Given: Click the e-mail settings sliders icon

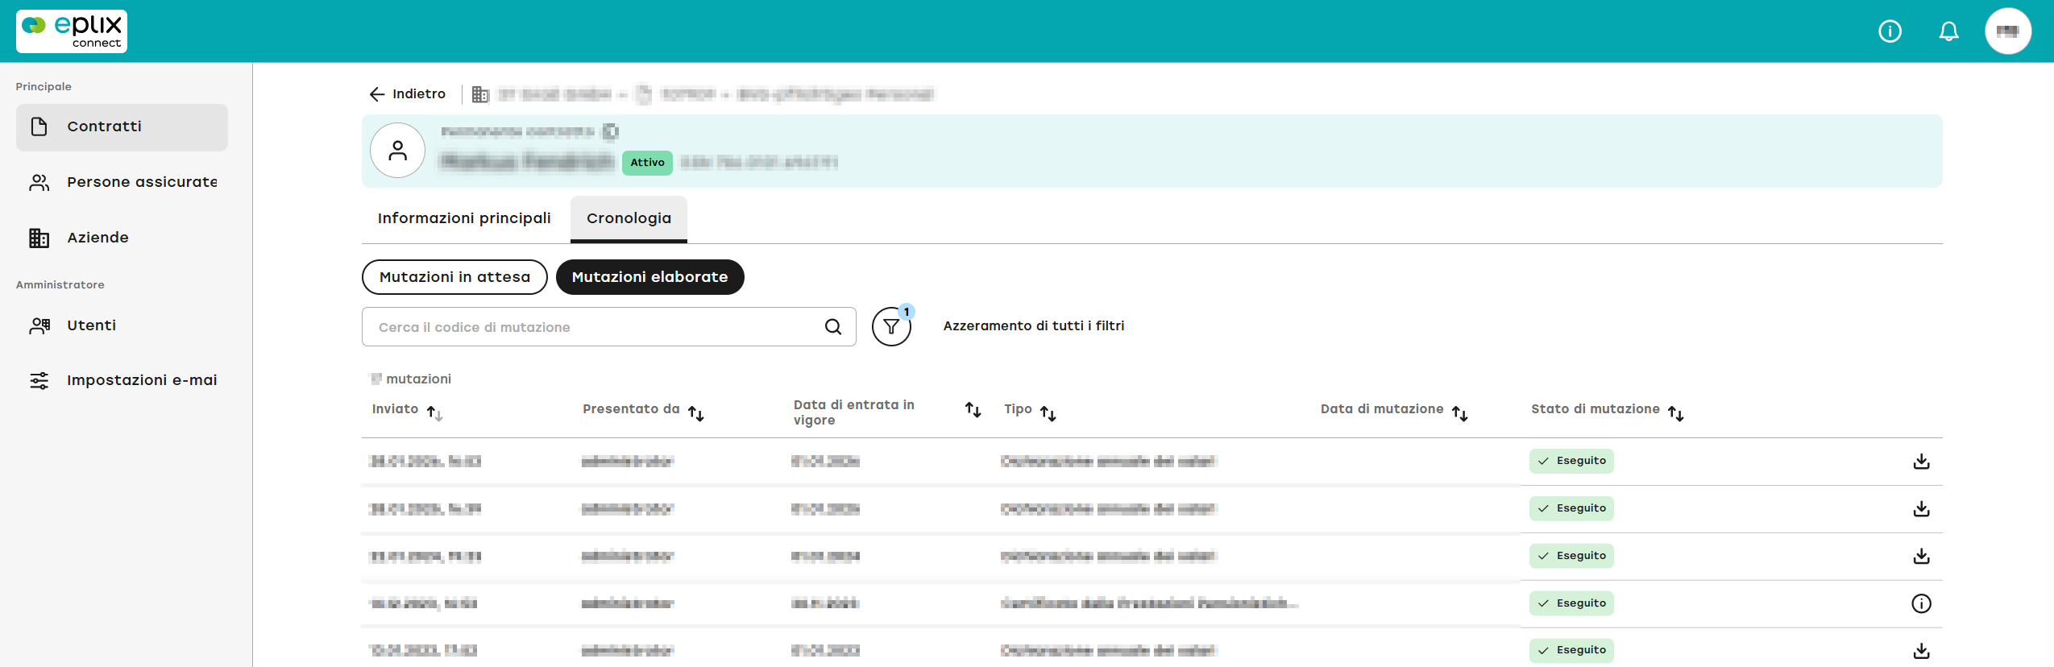Looking at the screenshot, I should point(39,380).
